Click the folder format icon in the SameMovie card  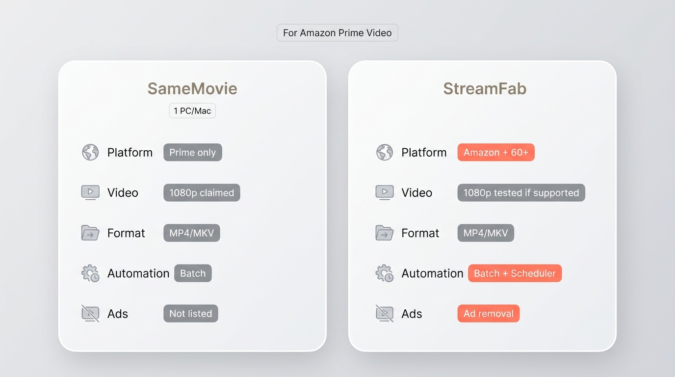click(x=90, y=233)
